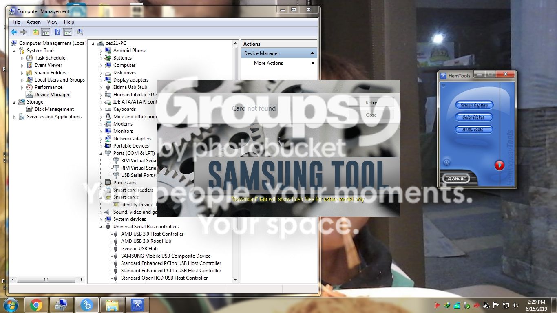Click the console tree horizontal scrollbar
The width and height of the screenshot is (557, 313).
[46, 280]
